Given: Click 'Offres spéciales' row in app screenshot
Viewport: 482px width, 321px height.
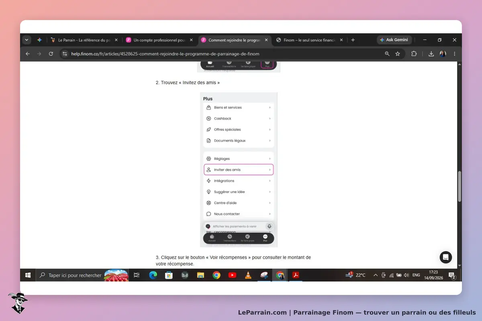Looking at the screenshot, I should pos(239,130).
